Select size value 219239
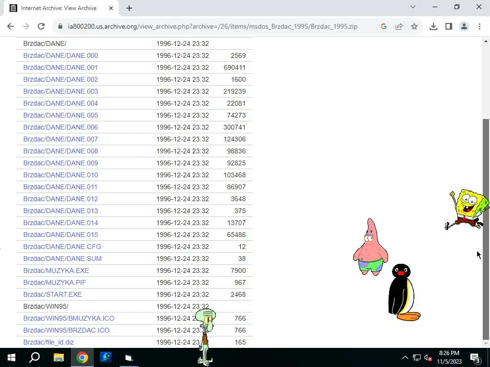The width and height of the screenshot is (490, 367). (x=234, y=91)
